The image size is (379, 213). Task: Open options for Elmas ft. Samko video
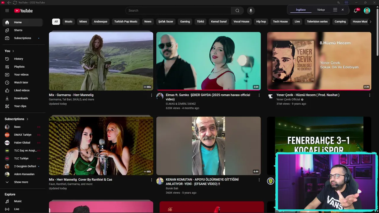pos(259,95)
